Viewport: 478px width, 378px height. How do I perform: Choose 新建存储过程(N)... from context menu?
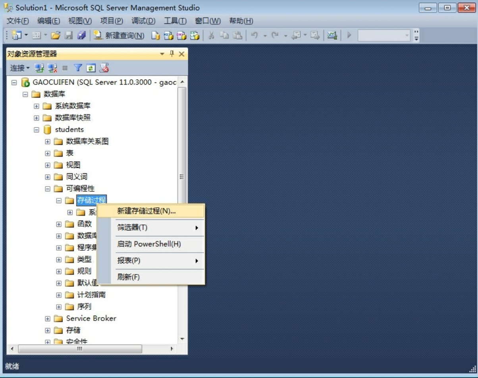pos(151,211)
